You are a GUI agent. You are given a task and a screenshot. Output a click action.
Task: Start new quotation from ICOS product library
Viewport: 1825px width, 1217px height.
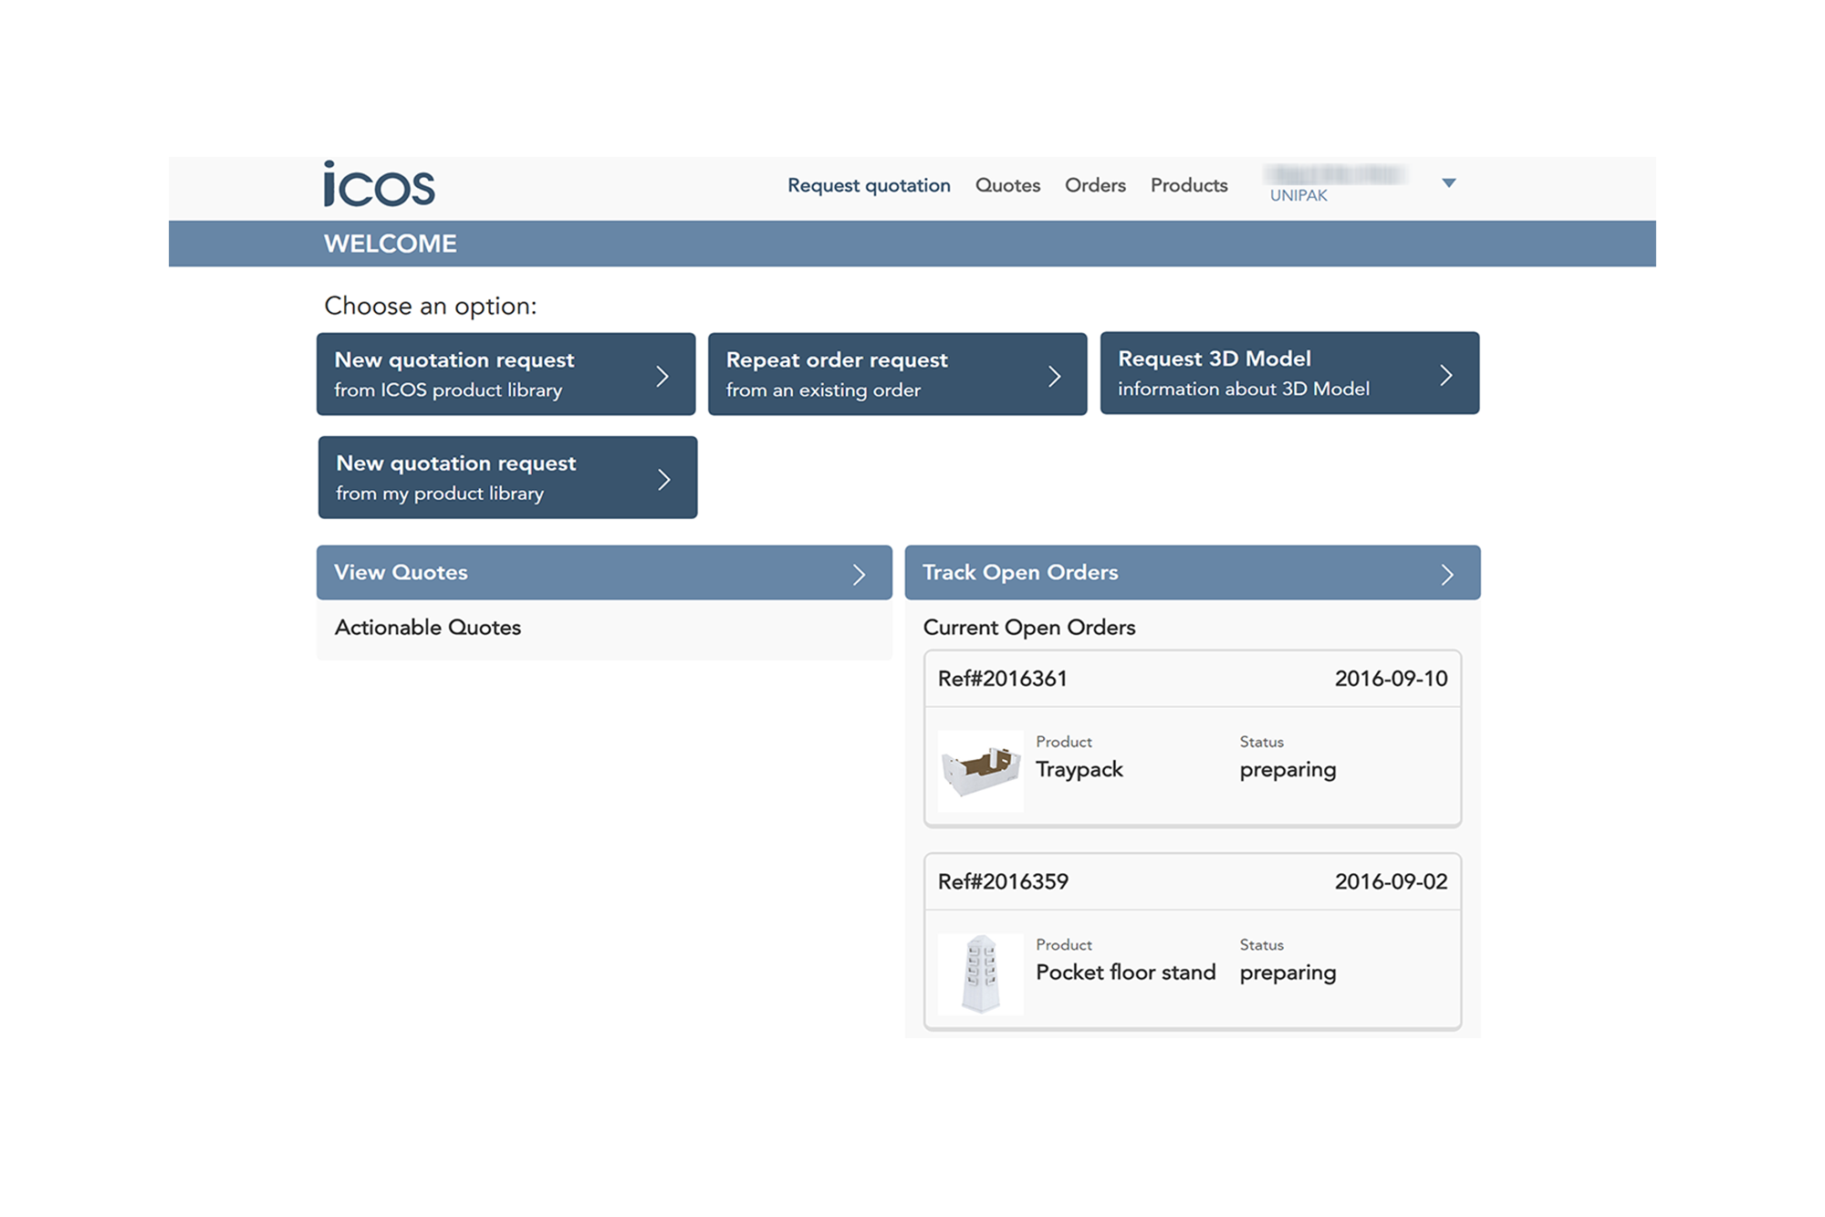pyautogui.click(x=506, y=374)
